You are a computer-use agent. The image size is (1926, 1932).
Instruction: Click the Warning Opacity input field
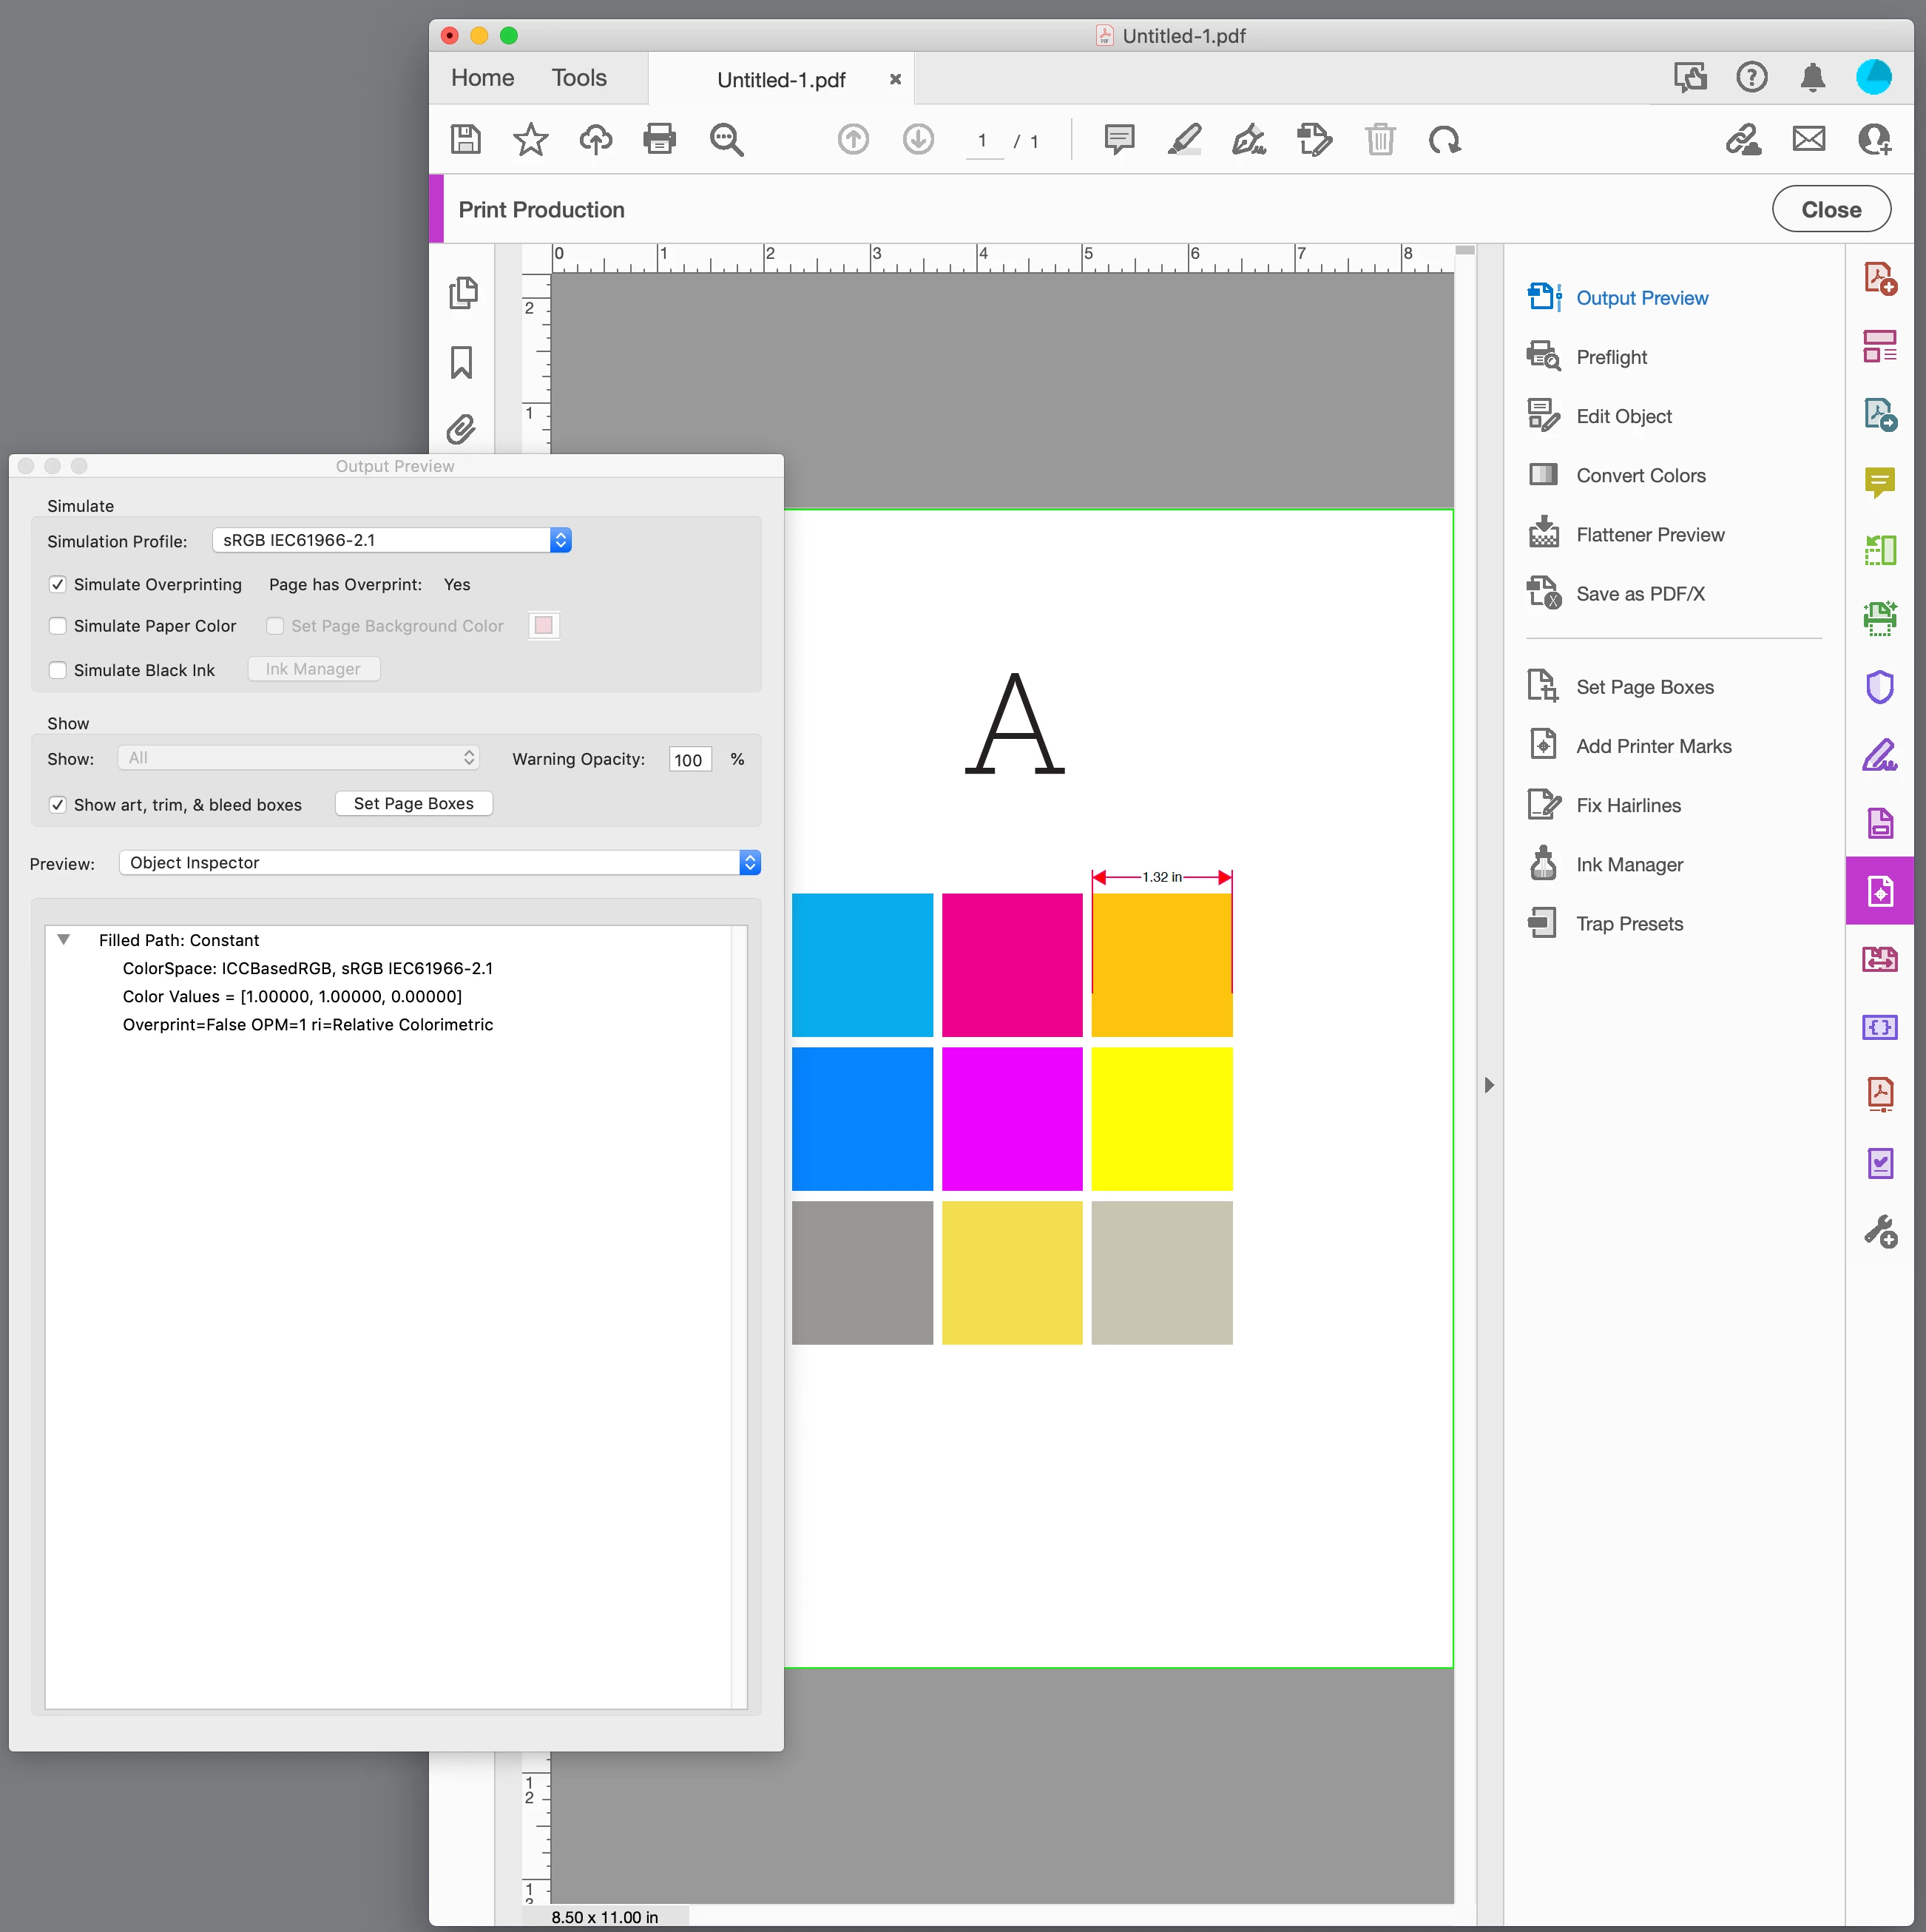689,760
